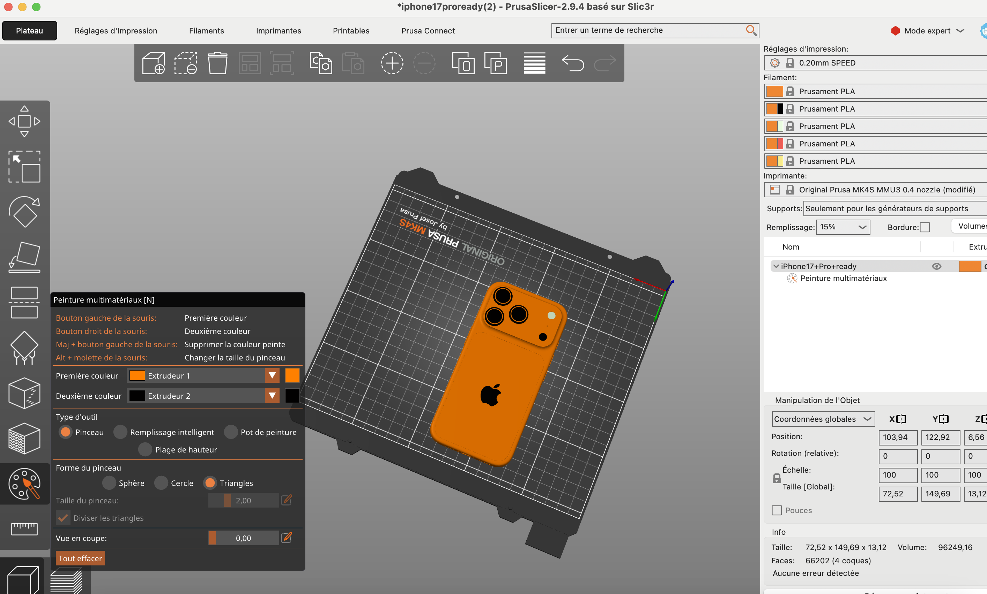Click the Add object cube icon
Viewport: 987px width, 594px height.
pos(154,63)
